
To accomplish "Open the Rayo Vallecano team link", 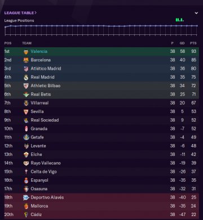I will 46,163.
